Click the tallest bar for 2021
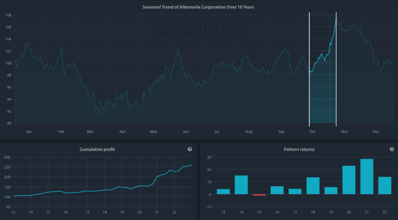This screenshot has width=398, height=220. coord(367,176)
